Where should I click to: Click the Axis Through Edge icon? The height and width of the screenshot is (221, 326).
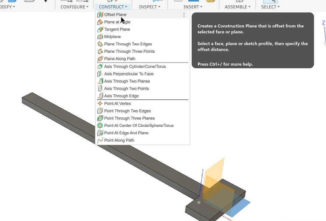click(100, 96)
